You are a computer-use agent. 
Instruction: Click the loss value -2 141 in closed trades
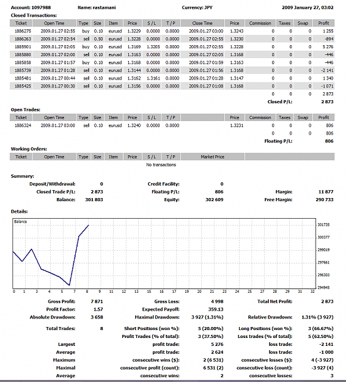click(x=327, y=70)
